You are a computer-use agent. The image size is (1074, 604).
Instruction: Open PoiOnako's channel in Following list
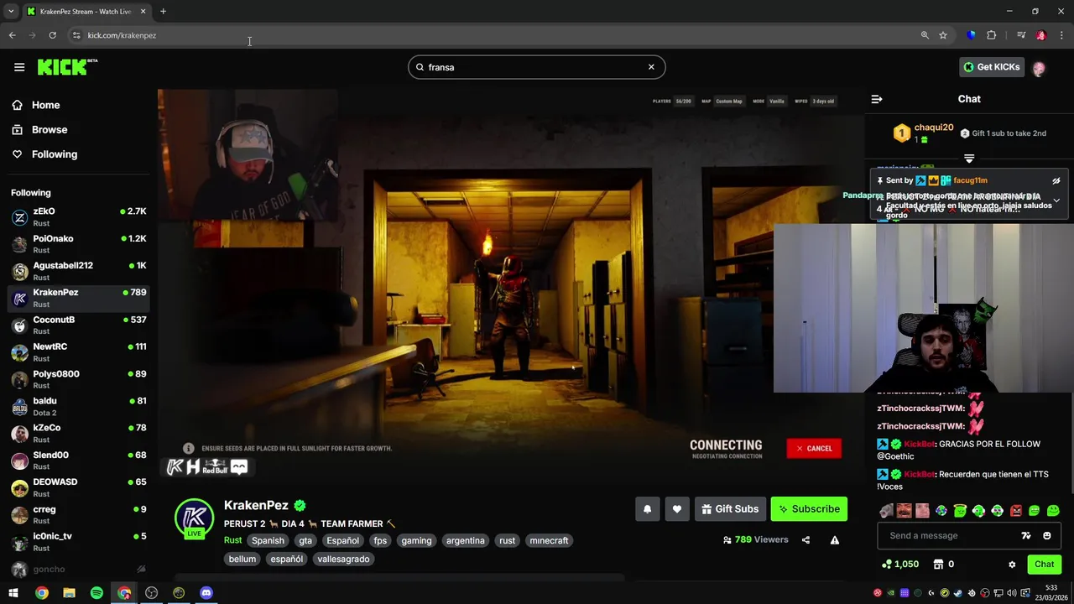(79, 244)
